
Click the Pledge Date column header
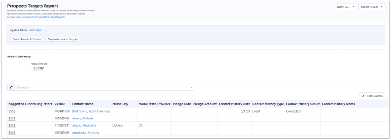(x=182, y=104)
